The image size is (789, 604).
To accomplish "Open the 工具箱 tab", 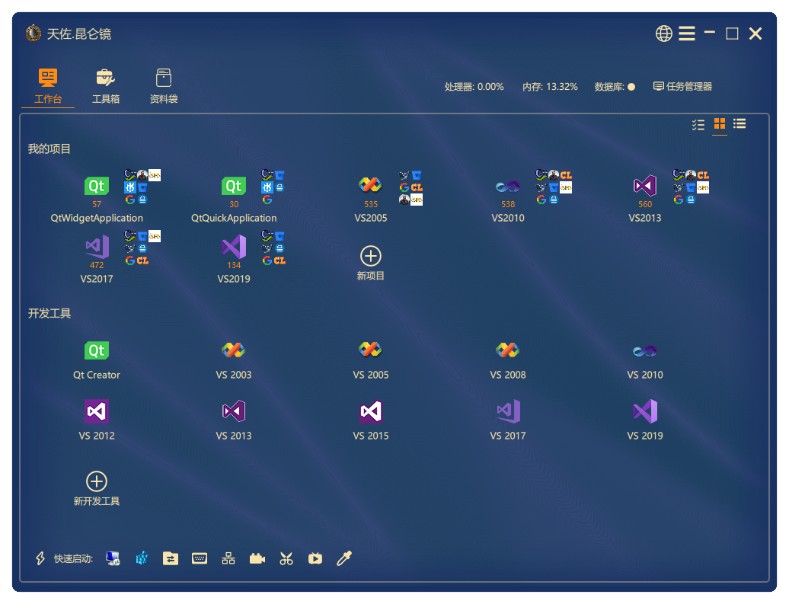I will [106, 86].
